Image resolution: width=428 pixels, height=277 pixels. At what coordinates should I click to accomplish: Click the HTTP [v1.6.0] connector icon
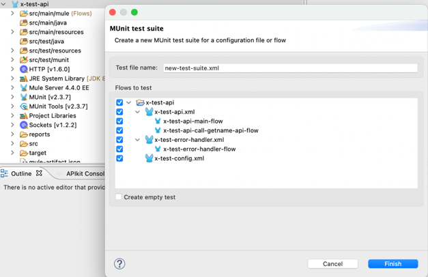click(x=24, y=69)
